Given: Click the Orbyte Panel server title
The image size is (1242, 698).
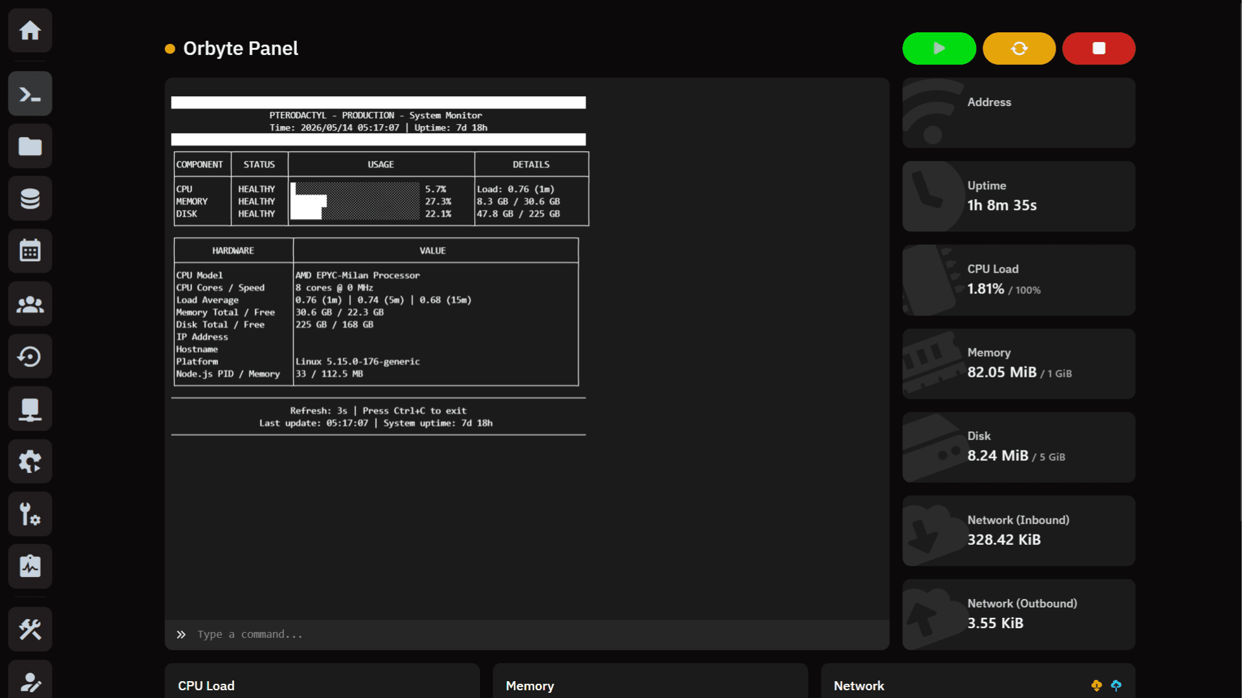Looking at the screenshot, I should [x=241, y=48].
